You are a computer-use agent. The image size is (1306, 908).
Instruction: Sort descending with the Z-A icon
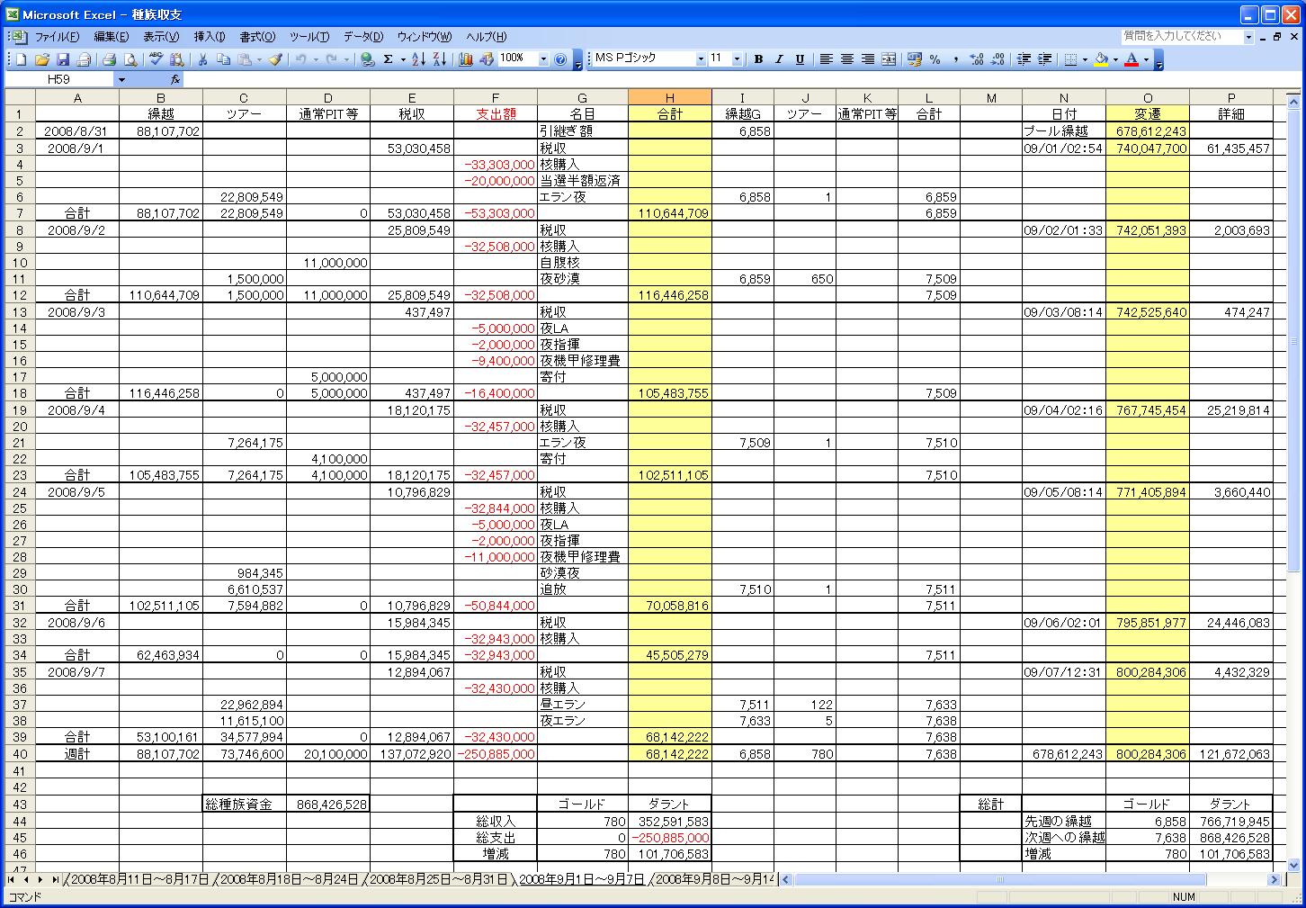point(439,59)
